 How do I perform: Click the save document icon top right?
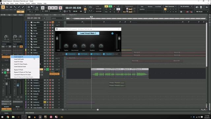click(x=201, y=7)
